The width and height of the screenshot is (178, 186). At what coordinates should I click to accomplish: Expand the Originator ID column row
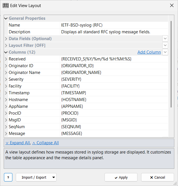[6, 66]
